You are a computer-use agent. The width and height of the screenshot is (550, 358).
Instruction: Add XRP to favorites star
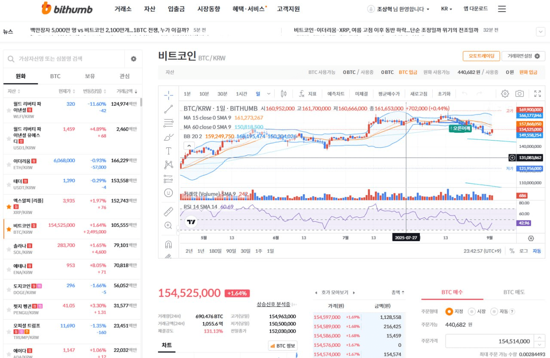point(9,207)
